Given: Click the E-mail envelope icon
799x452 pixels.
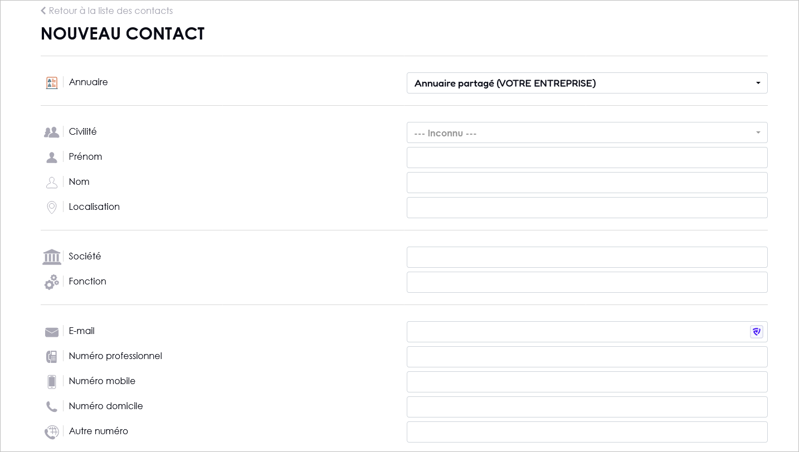Looking at the screenshot, I should [x=52, y=332].
